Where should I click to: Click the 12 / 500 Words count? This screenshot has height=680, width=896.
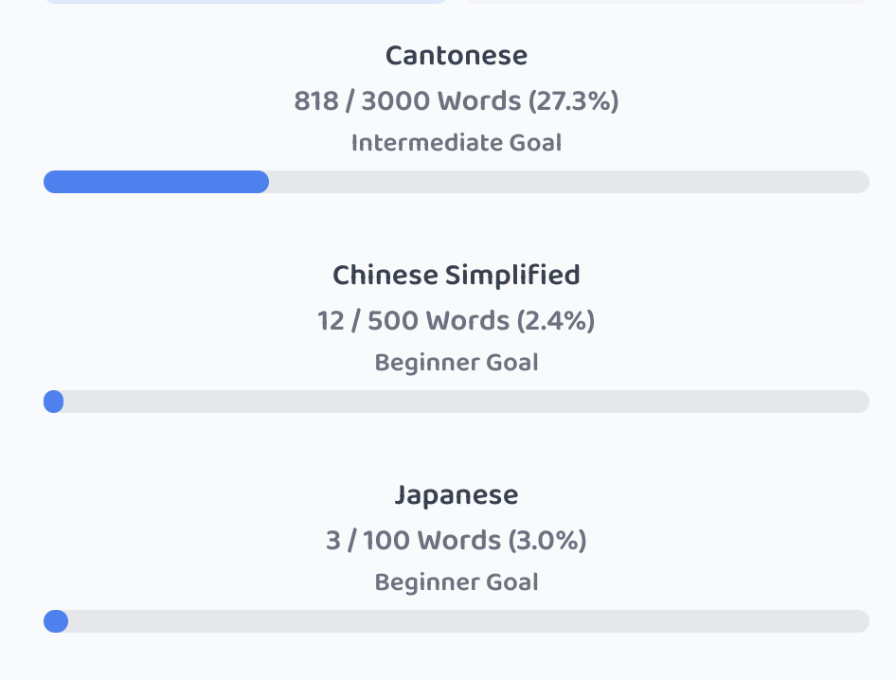[414, 321]
